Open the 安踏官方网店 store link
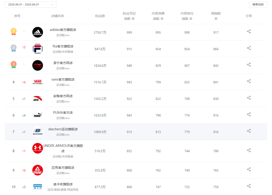Image resolution: width=272 pixels, height=195 pixels. pos(63,96)
